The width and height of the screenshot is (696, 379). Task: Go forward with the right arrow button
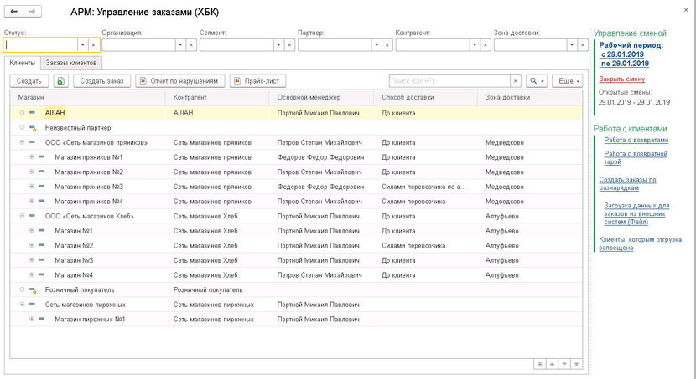click(x=33, y=12)
